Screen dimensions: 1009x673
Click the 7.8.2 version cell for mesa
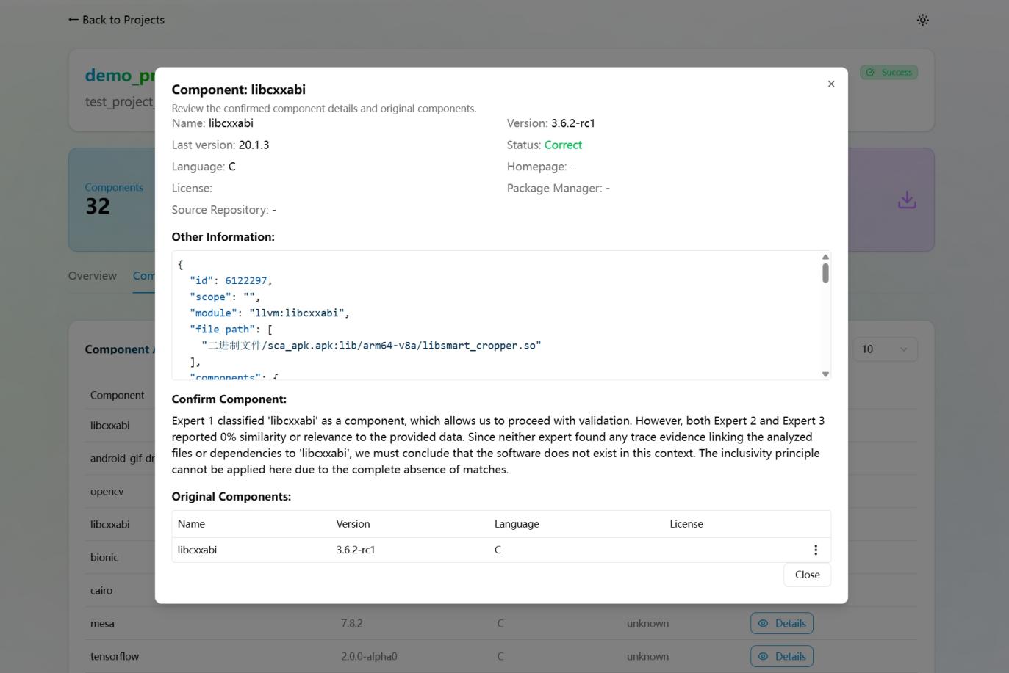[x=351, y=623]
